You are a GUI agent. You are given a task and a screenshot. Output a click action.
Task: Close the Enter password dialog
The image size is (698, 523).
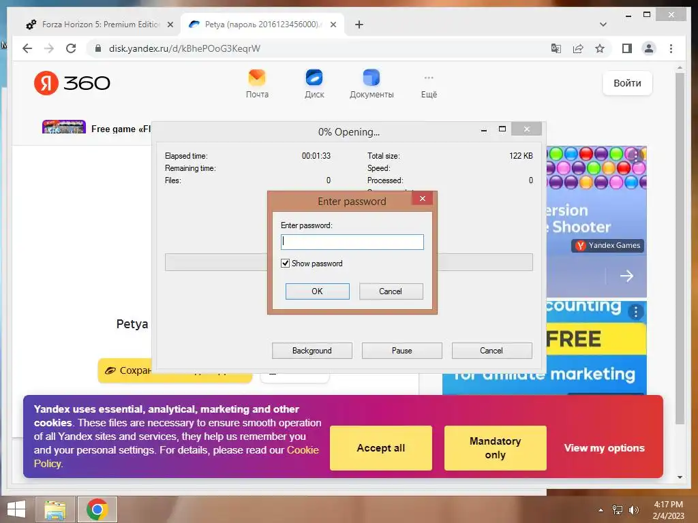pos(423,198)
